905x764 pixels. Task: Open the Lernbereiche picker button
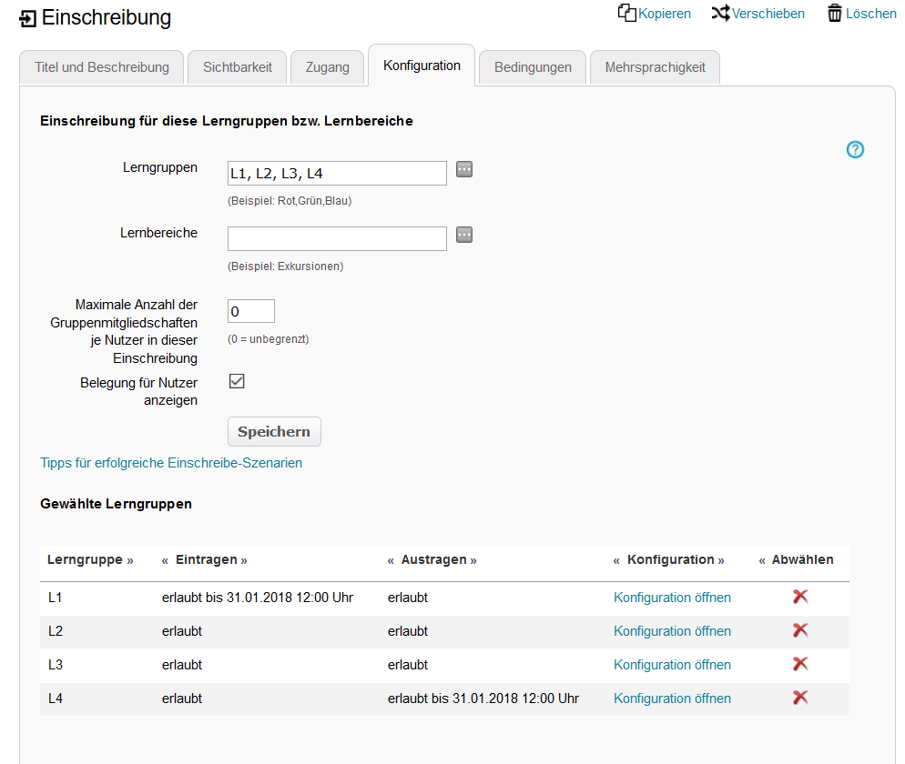click(464, 235)
